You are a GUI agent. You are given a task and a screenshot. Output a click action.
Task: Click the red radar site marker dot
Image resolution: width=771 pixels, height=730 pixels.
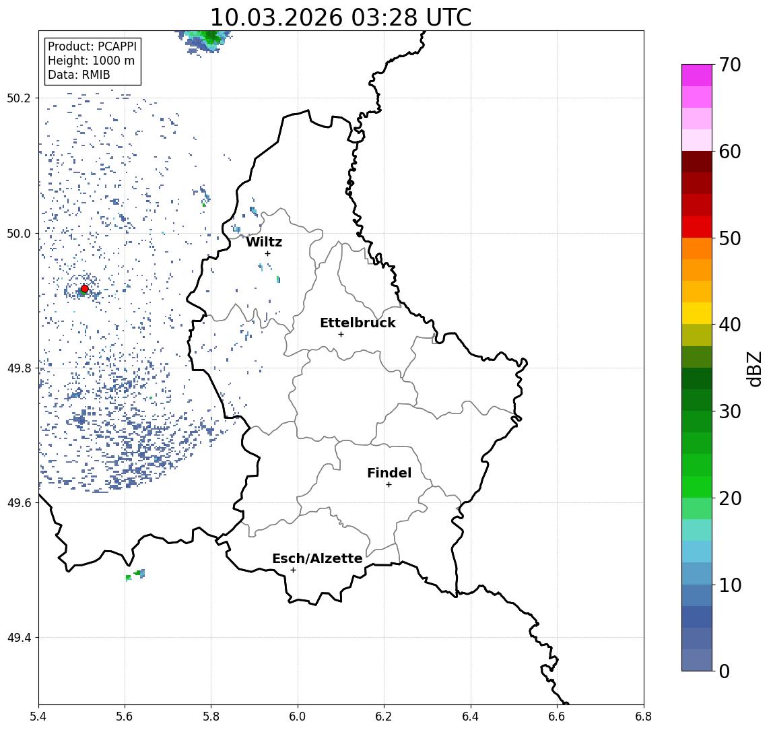[x=84, y=289]
